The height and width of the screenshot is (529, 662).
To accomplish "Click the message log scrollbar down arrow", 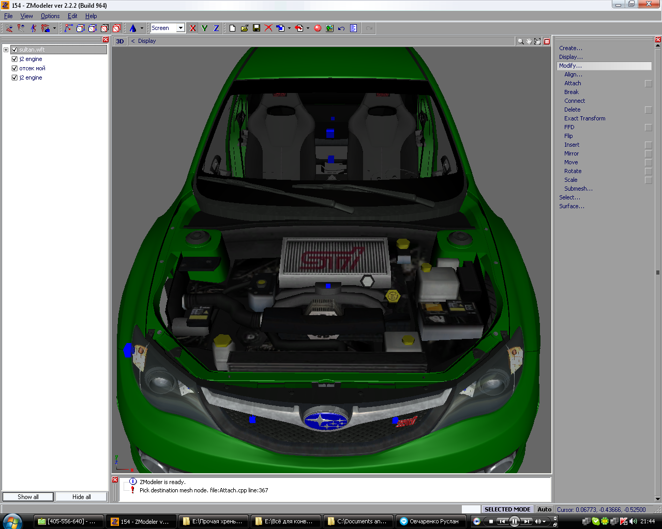I will (x=658, y=499).
